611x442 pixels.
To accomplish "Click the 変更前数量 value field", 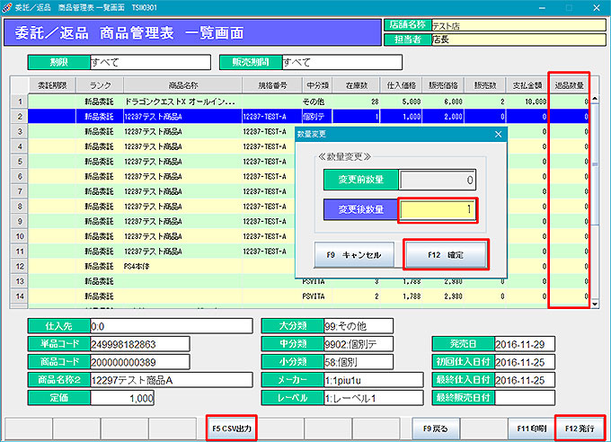I will 438,180.
